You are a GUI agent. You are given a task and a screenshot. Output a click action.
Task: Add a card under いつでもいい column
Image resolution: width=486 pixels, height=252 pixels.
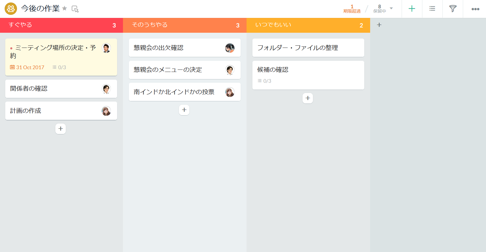(308, 98)
